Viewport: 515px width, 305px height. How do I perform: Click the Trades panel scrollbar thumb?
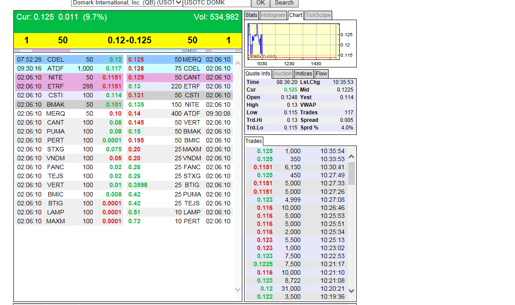(351, 174)
